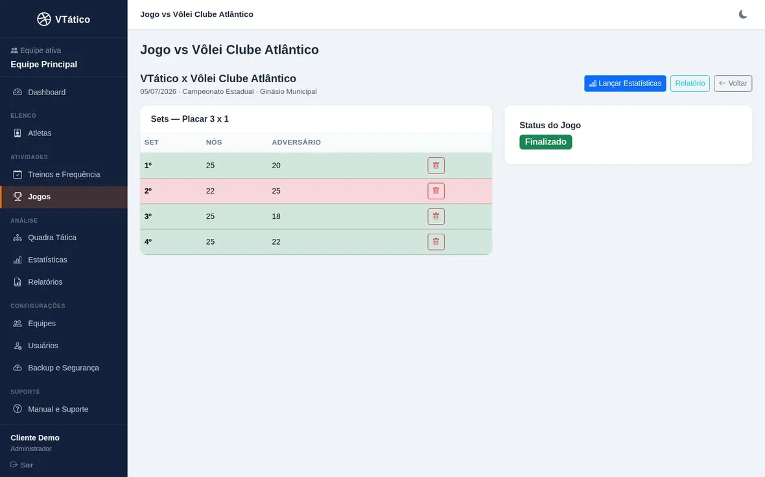This screenshot has width=765, height=477.
Task: Click the Quadra Tática diagram icon
Action: 18,238
